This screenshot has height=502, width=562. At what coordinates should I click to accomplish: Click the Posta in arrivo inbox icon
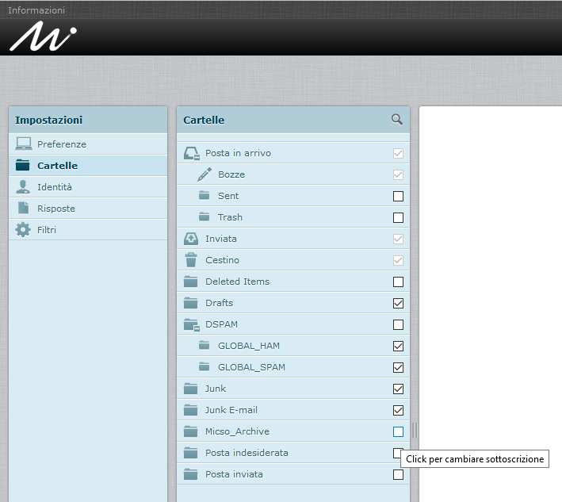point(190,153)
